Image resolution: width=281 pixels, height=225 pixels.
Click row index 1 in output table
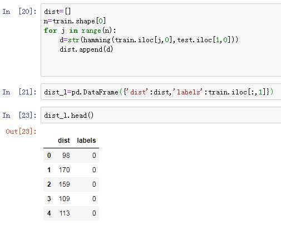coord(49,169)
